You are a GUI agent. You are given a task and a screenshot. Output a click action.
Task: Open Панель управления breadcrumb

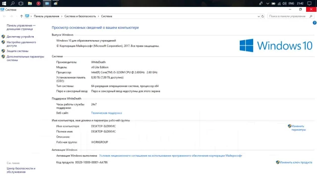coord(47,16)
